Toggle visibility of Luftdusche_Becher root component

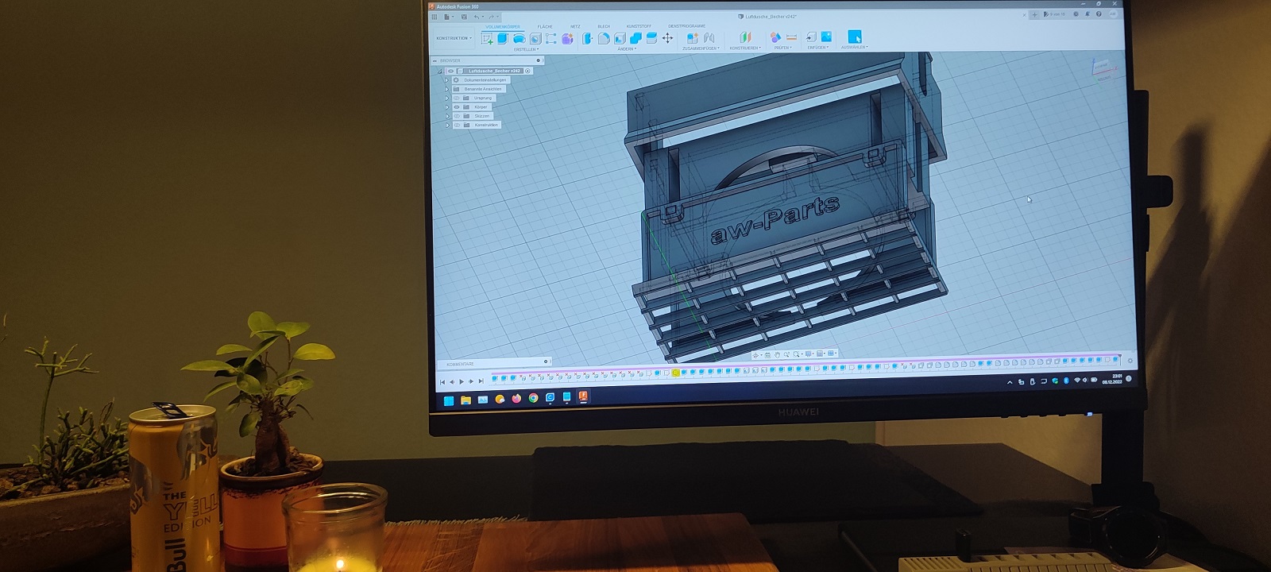[x=450, y=71]
